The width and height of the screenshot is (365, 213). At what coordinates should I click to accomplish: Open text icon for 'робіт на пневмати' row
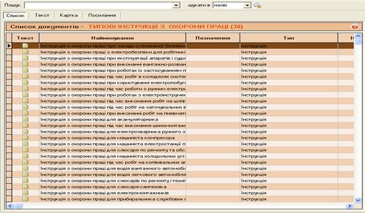25,113
